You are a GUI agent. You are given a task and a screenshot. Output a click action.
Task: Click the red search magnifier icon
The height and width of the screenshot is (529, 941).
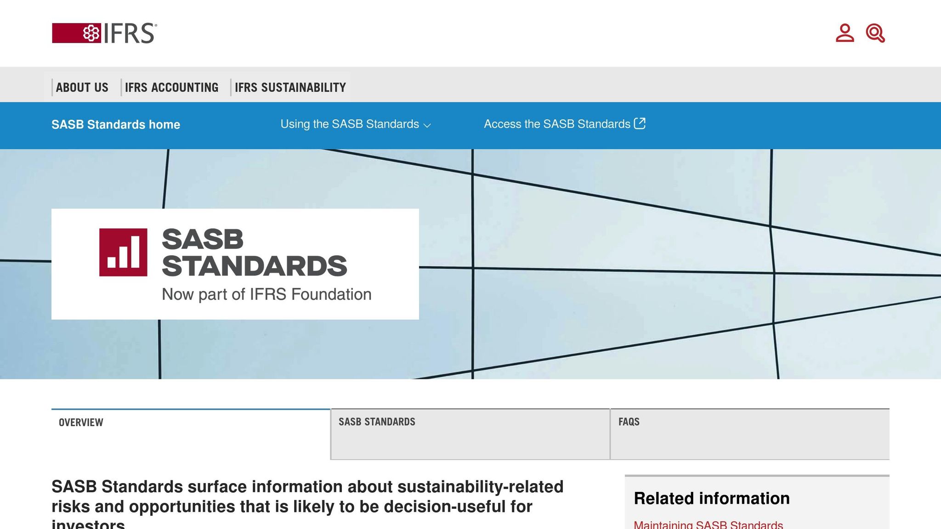pyautogui.click(x=875, y=33)
